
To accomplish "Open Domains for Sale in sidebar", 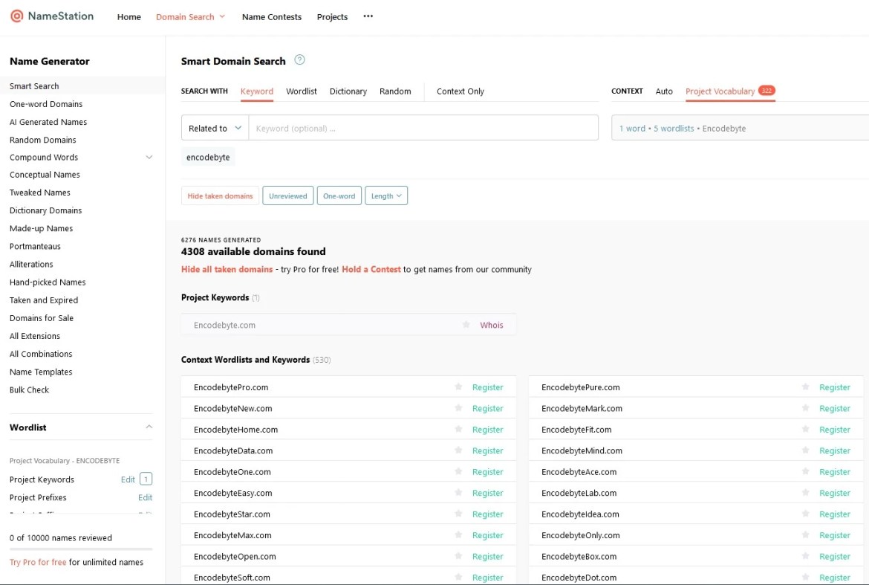I will coord(42,317).
